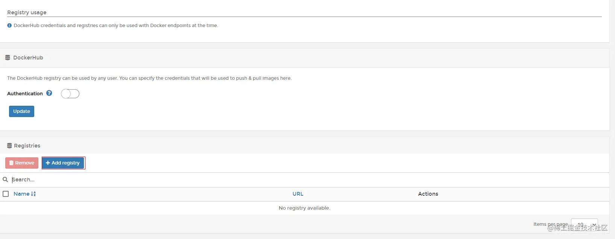Check the select-all checkbox in table header
This screenshot has width=615, height=239.
tap(6, 194)
